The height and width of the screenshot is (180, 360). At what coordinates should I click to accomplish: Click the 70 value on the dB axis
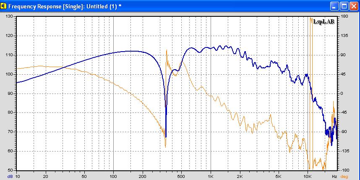click(x=11, y=132)
